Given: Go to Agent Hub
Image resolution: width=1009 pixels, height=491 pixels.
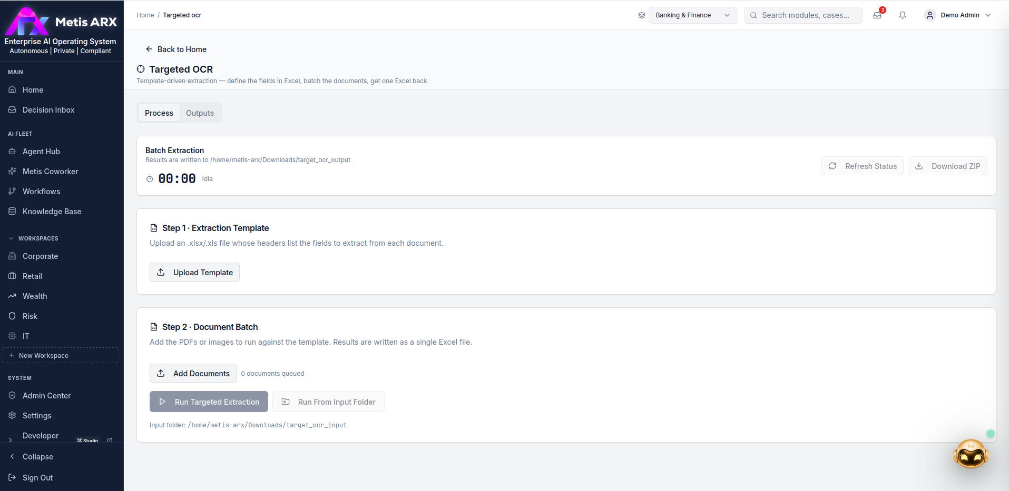Looking at the screenshot, I should [62, 152].
